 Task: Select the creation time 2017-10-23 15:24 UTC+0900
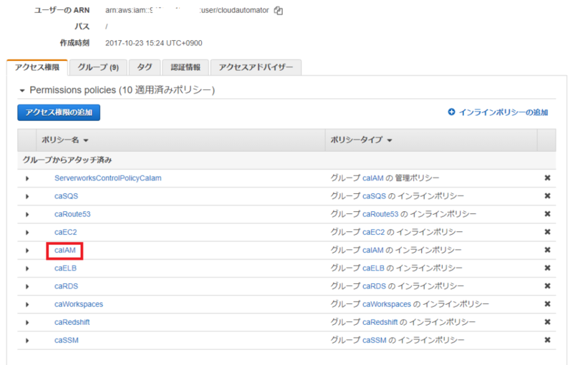point(154,43)
